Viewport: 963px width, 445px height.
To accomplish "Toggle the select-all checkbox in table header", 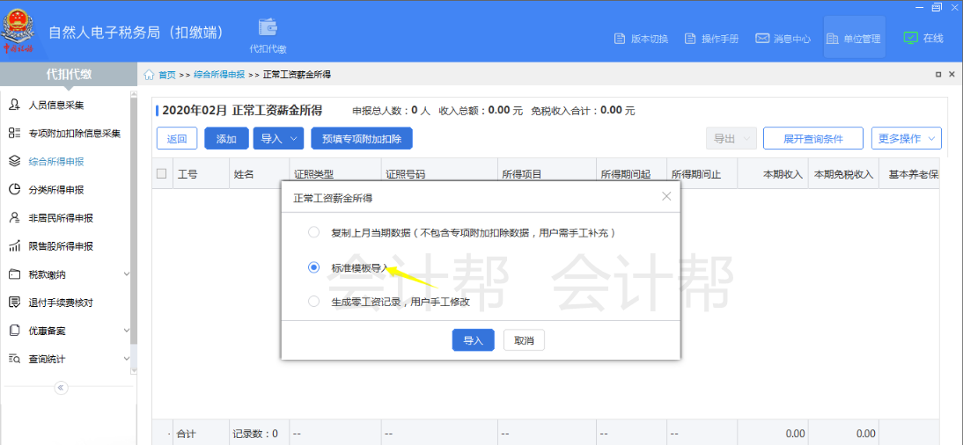I will (x=161, y=174).
